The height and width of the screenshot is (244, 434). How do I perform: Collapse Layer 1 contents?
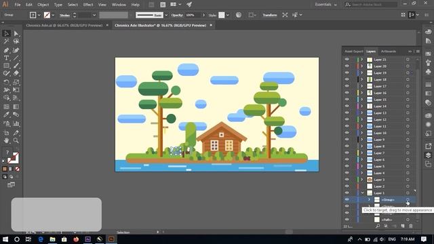pyautogui.click(x=362, y=192)
